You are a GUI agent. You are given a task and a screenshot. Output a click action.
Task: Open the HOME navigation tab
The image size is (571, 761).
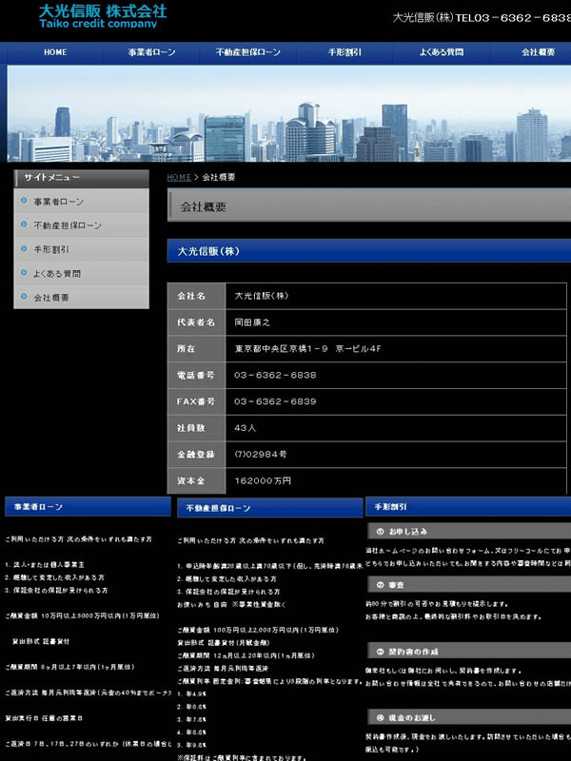55,52
